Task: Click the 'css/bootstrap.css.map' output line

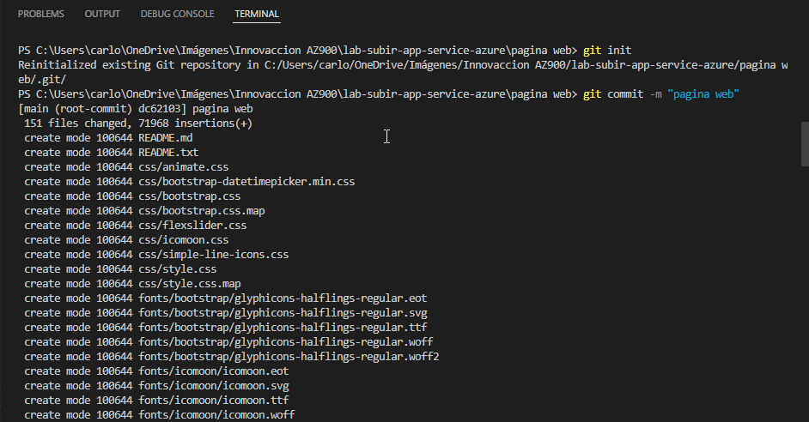Action: [x=144, y=211]
